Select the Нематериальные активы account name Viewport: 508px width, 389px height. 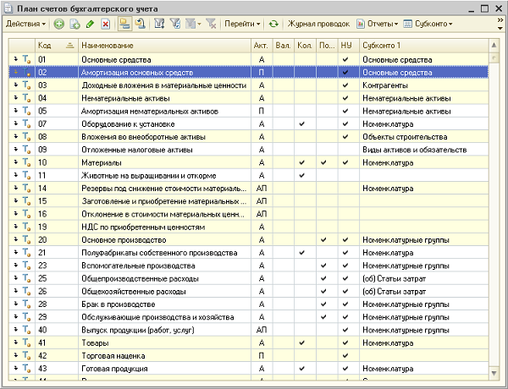point(125,98)
